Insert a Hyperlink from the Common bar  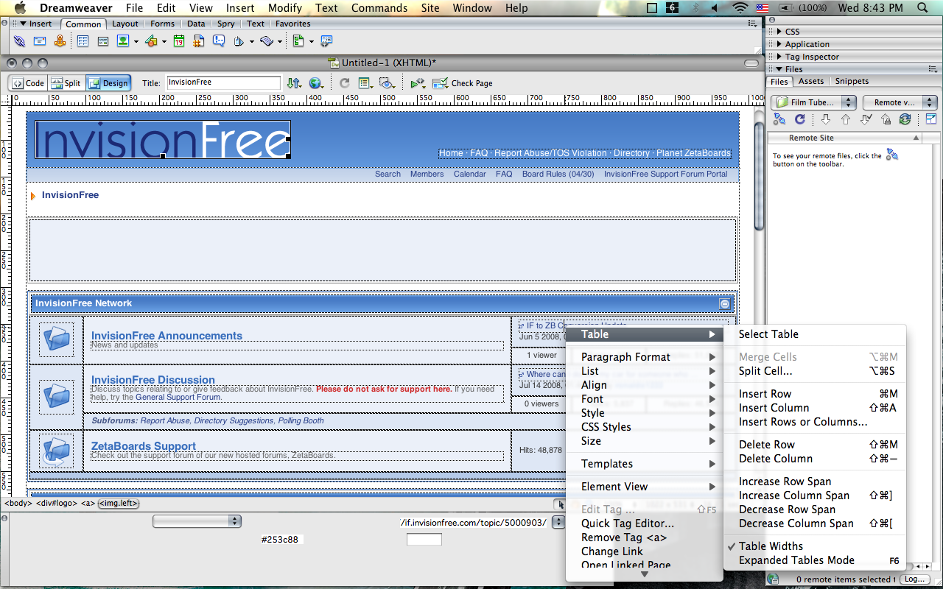(19, 41)
